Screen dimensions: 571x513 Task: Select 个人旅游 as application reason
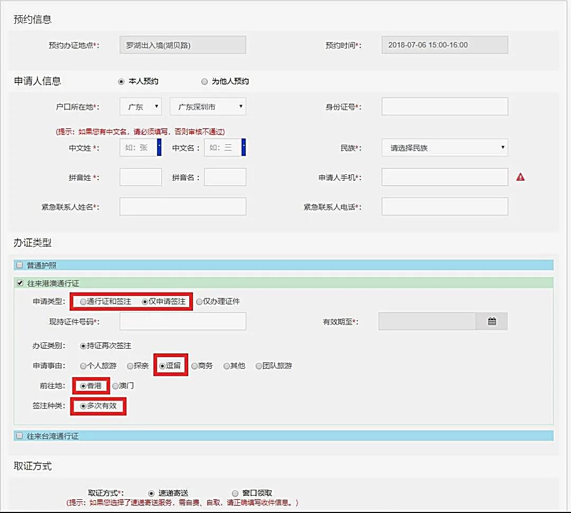point(83,366)
